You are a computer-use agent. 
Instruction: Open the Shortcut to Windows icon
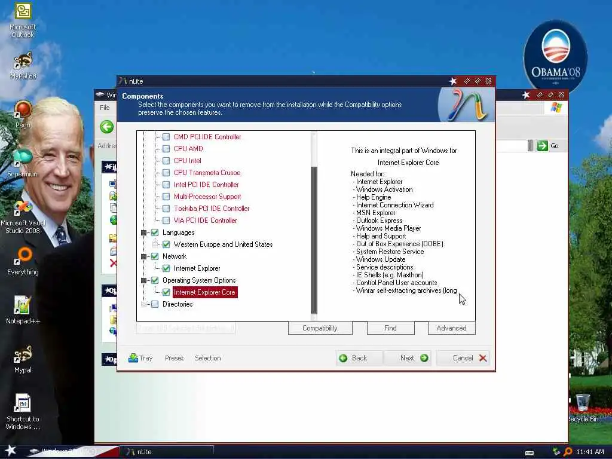[x=23, y=412]
